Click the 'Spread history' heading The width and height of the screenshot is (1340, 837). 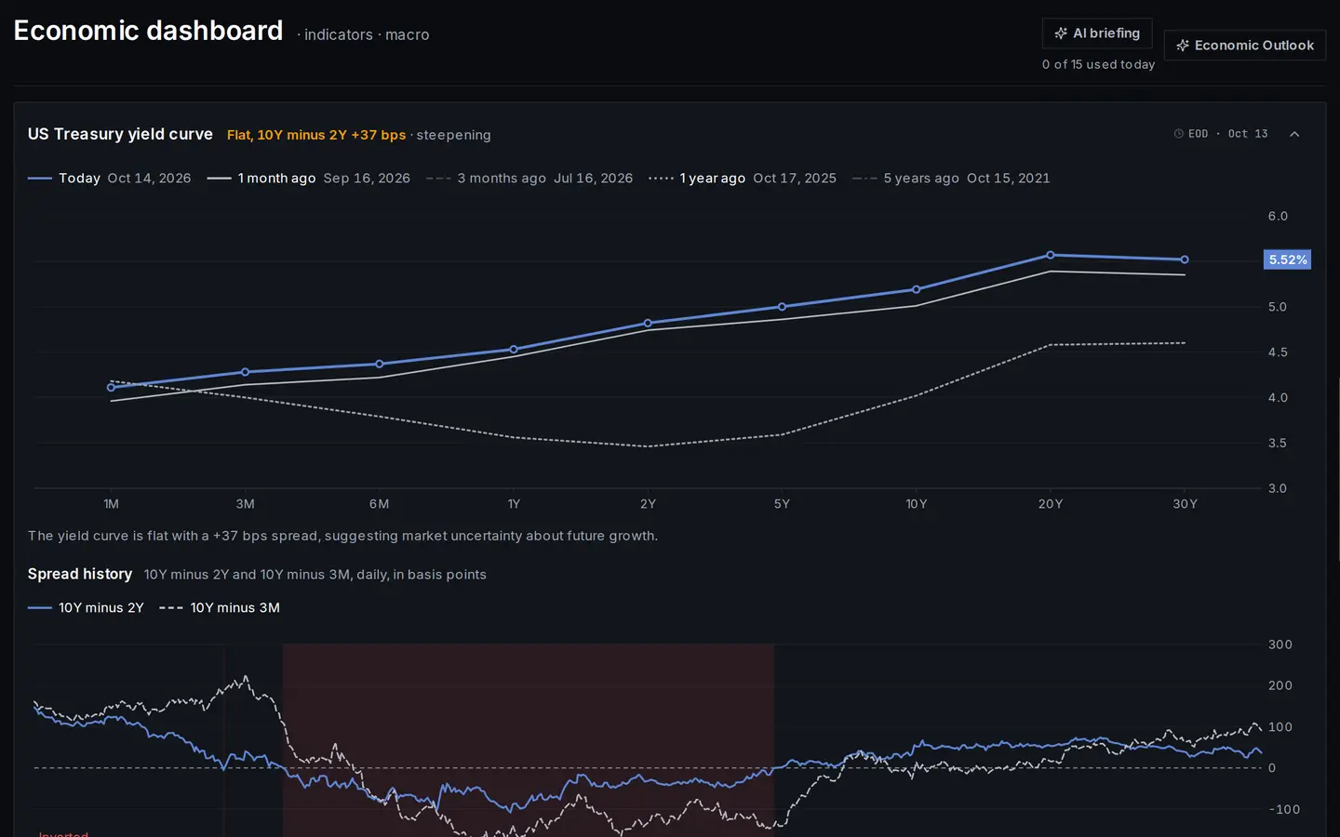click(80, 575)
